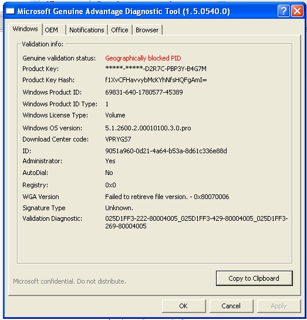Click the Windows Product ID Type value 1

pos(107,104)
